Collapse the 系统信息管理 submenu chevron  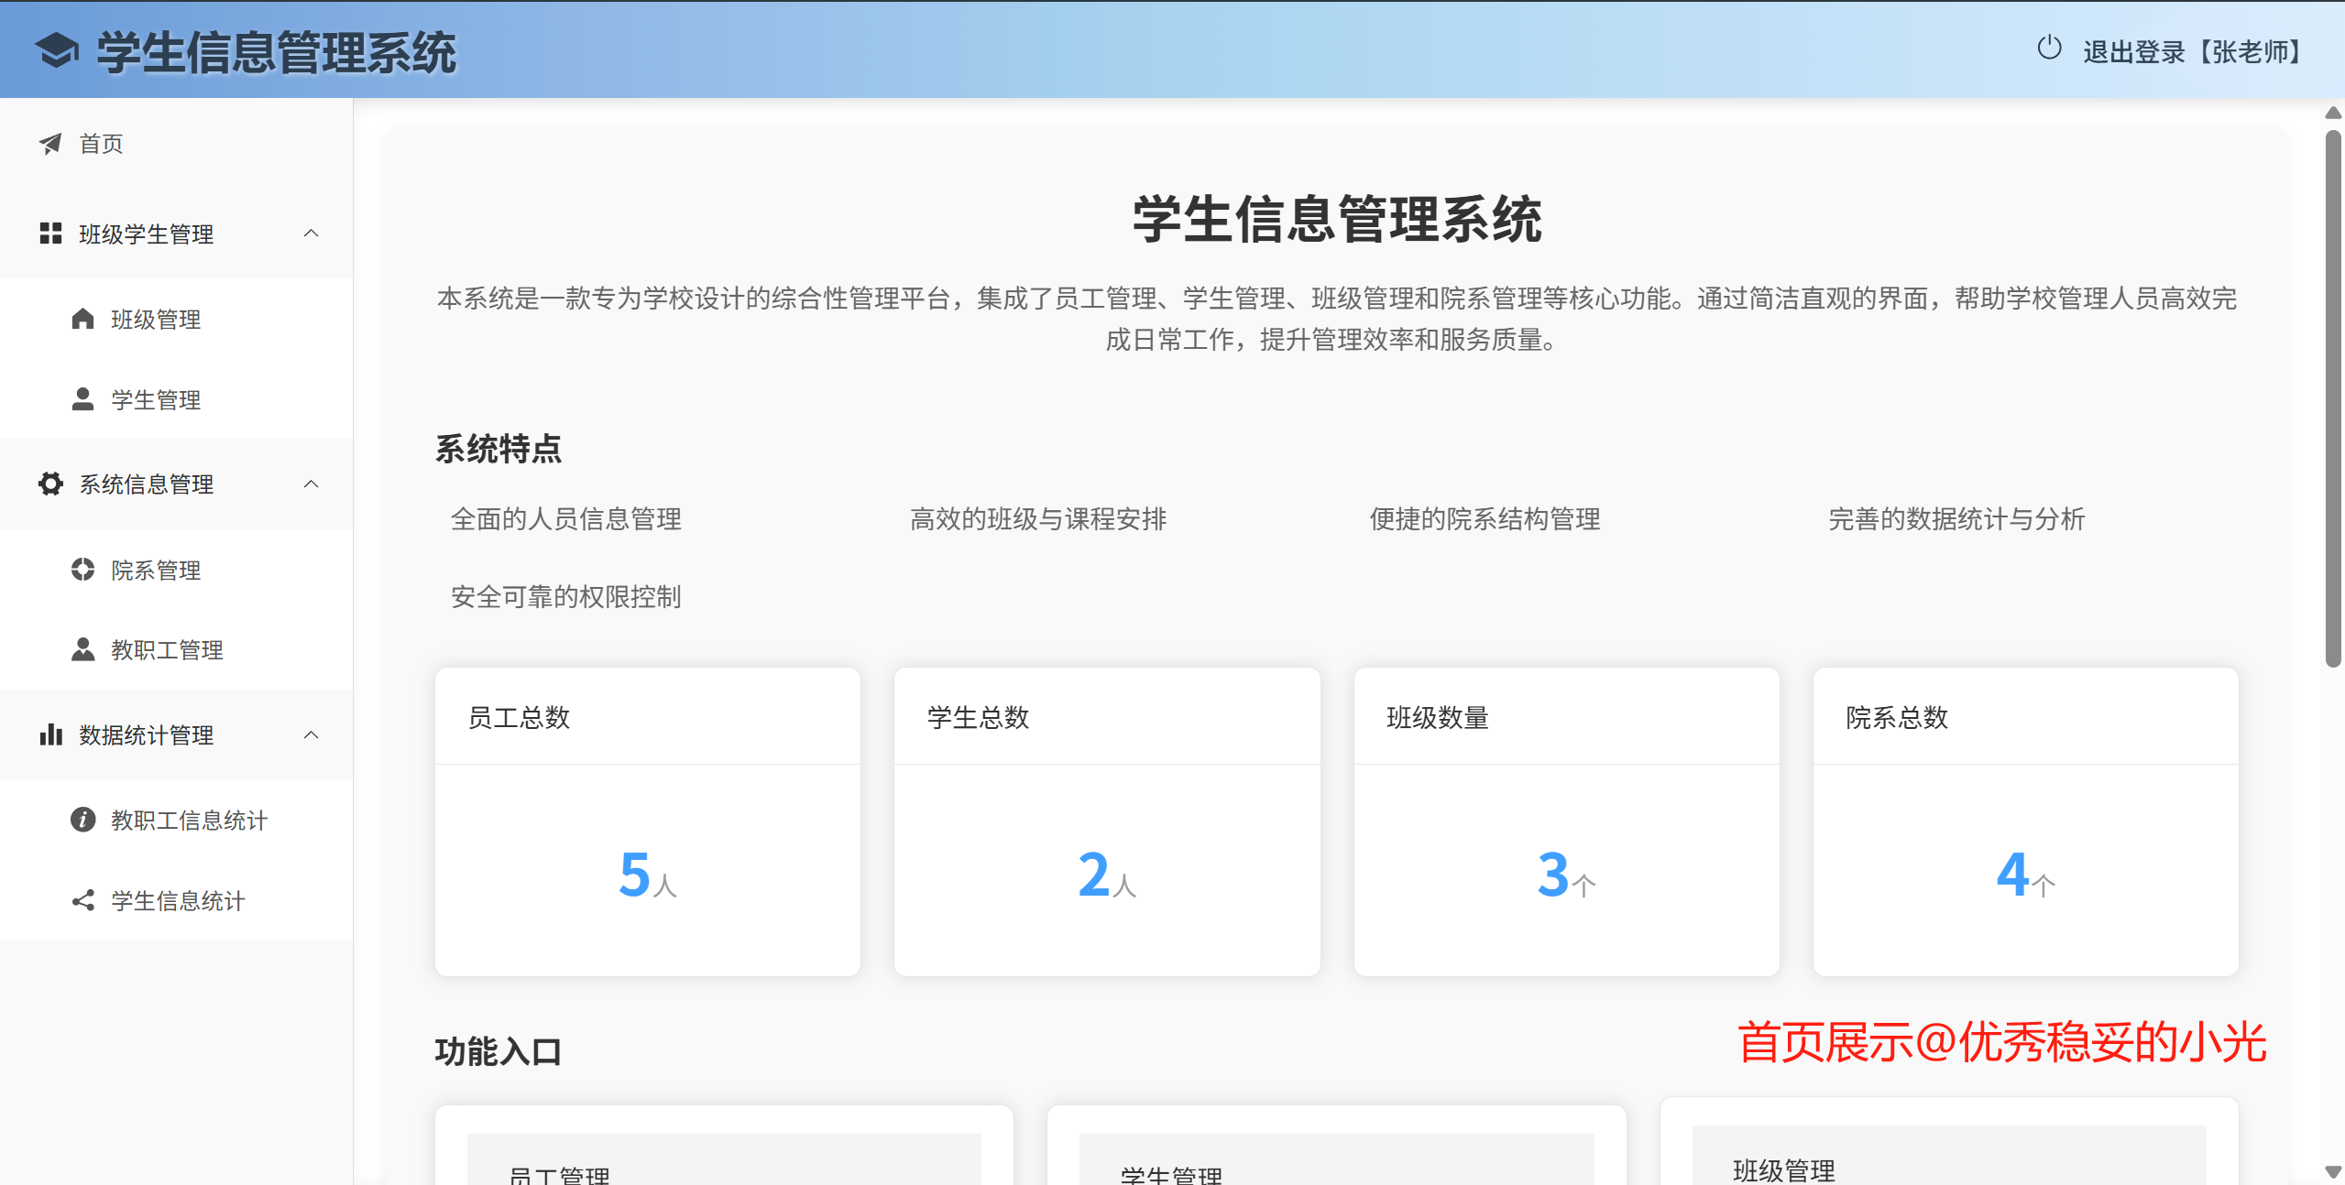[x=312, y=484]
